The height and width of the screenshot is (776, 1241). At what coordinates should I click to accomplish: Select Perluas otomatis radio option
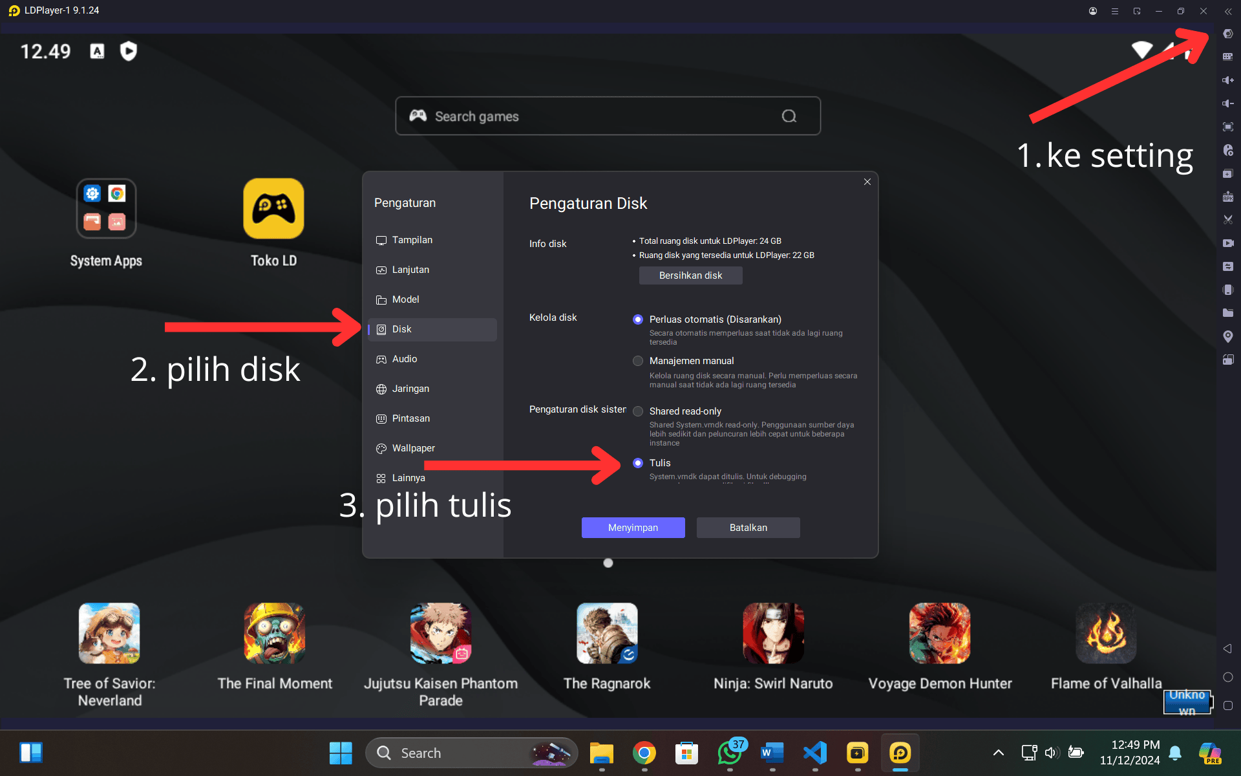(x=638, y=319)
